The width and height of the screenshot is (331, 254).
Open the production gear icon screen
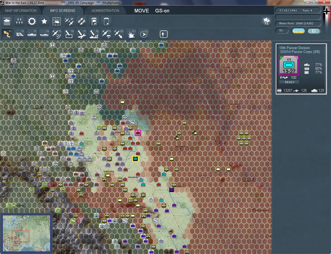click(x=32, y=21)
